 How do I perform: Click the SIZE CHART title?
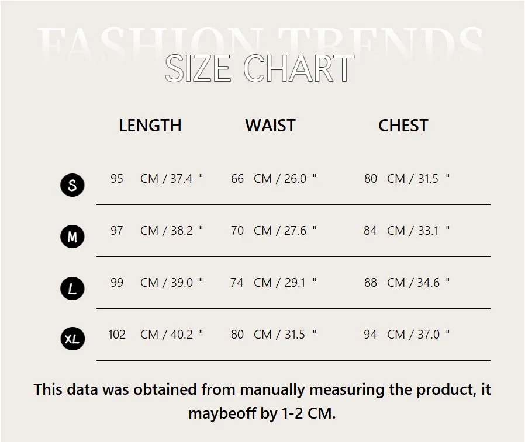pos(260,68)
